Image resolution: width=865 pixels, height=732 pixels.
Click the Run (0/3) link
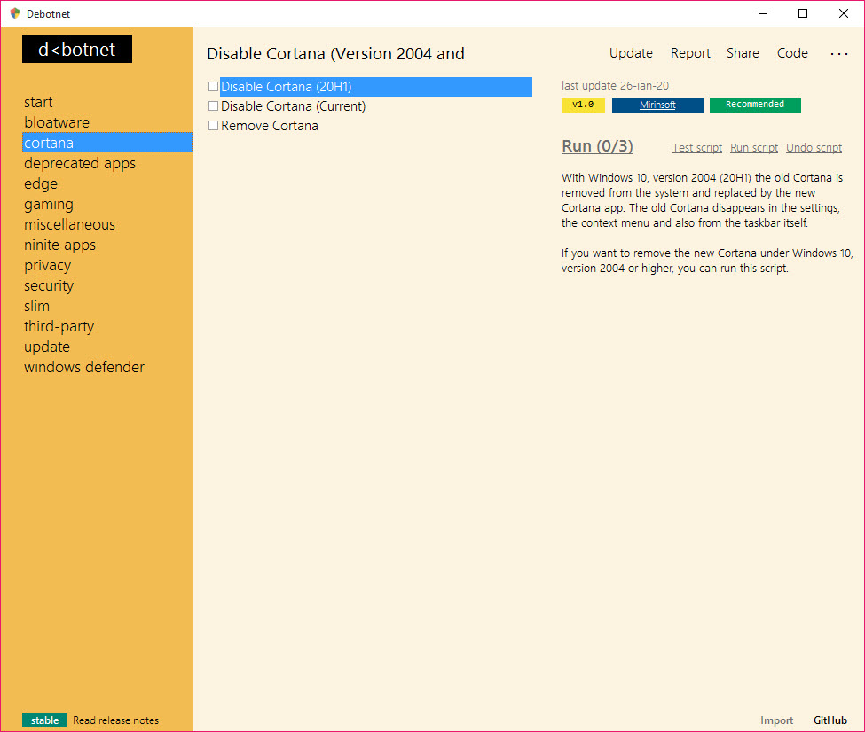[597, 146]
